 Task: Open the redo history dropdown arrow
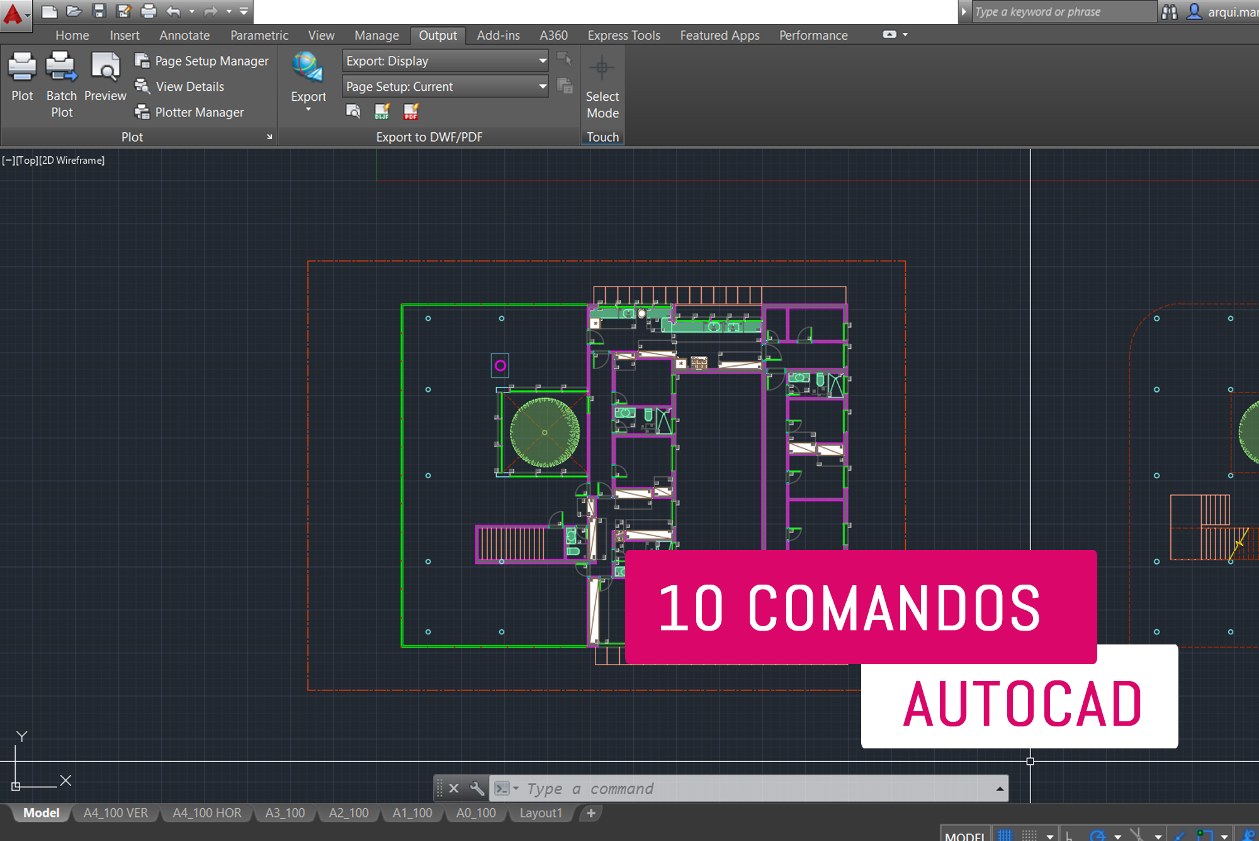229,11
